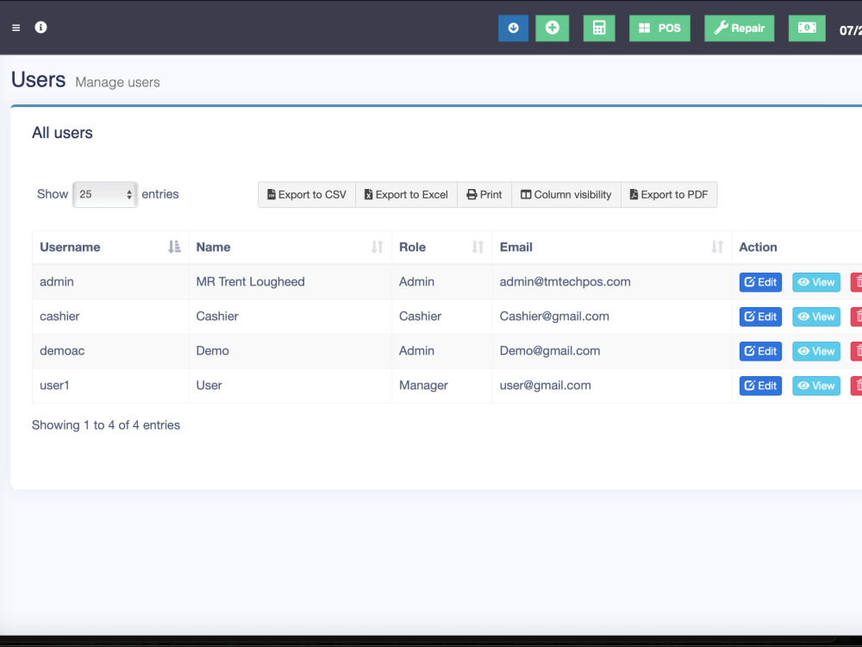This screenshot has width=862, height=647.
Task: Open the Show entries count dropdown
Action: (105, 194)
